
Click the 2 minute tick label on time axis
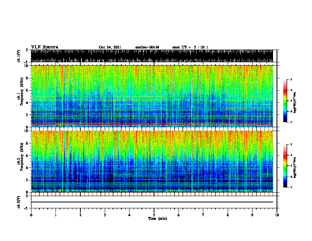tap(80, 215)
